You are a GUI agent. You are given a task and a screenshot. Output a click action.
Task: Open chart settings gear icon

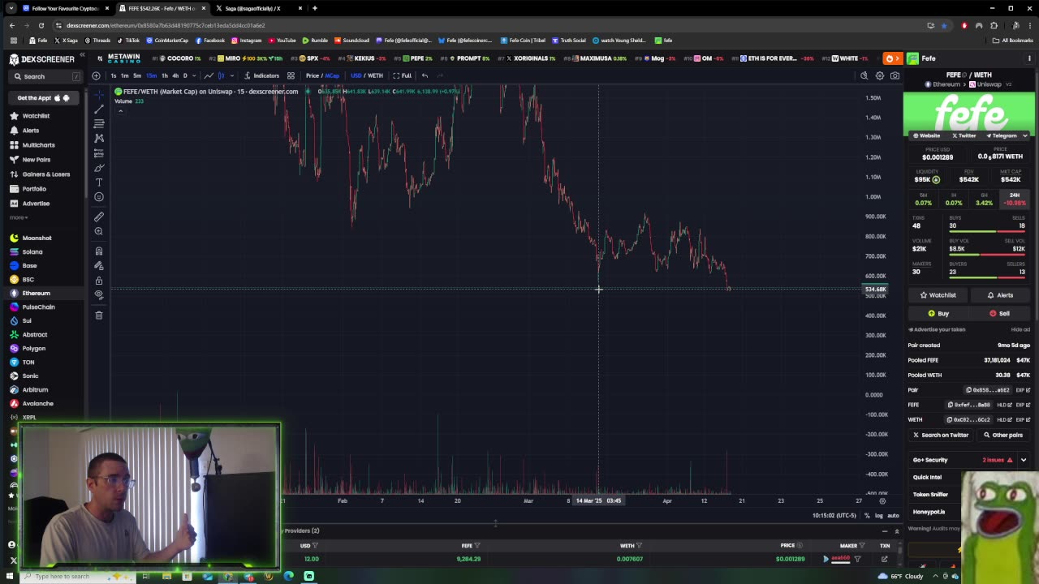coord(879,75)
